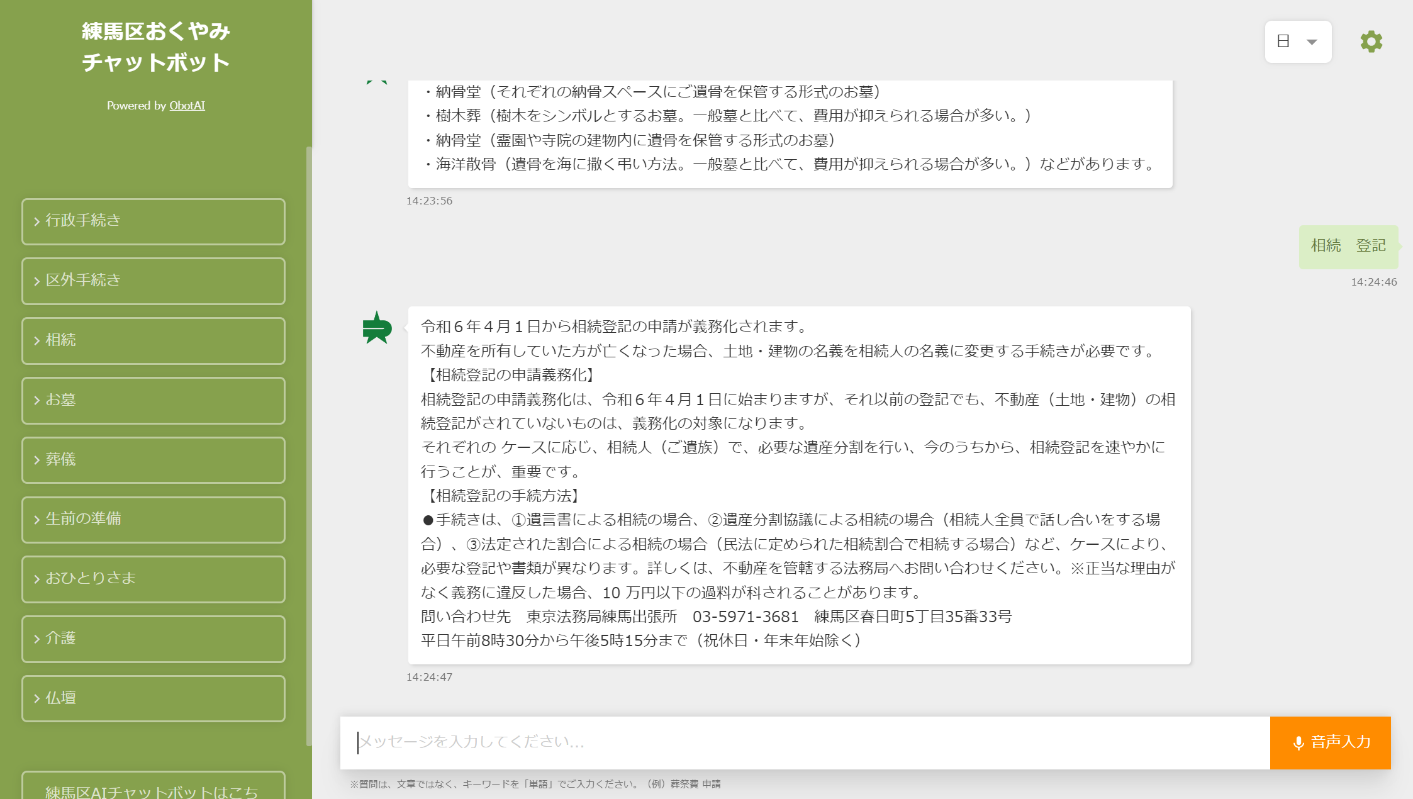Select the 生前の準備 menu item
The width and height of the screenshot is (1413, 799).
tap(154, 519)
